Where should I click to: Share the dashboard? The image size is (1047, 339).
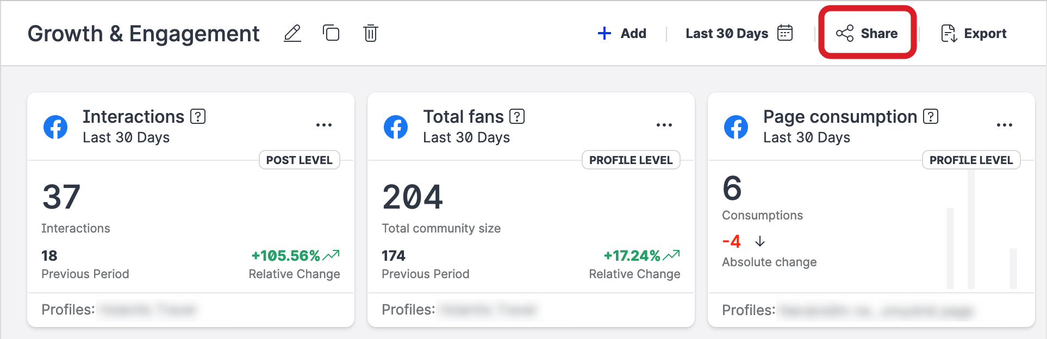coord(867,33)
